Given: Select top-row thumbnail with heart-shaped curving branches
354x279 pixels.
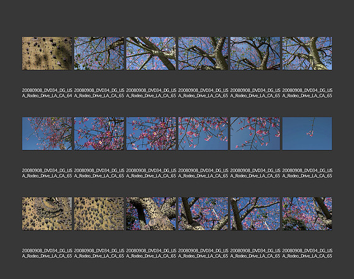Looking at the screenshot, I should 255,53.
